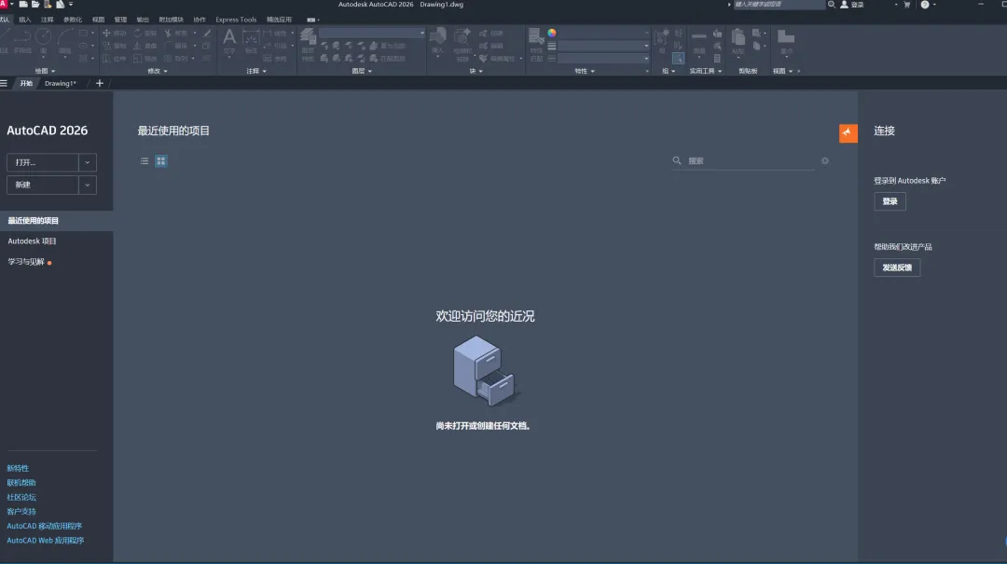This screenshot has width=1007, height=564.
Task: Expand the 实用工具 panel flyout
Action: point(706,71)
